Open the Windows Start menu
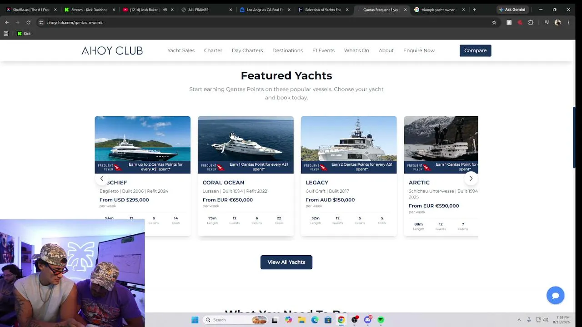Viewport: 582px width, 327px height. pos(195,320)
